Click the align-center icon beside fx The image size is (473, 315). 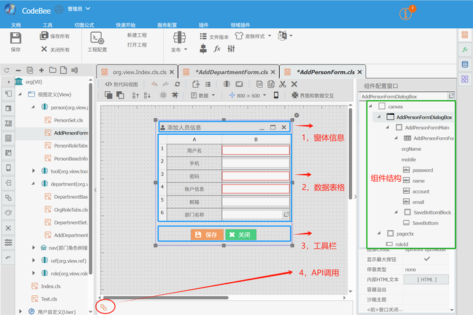coord(203,49)
